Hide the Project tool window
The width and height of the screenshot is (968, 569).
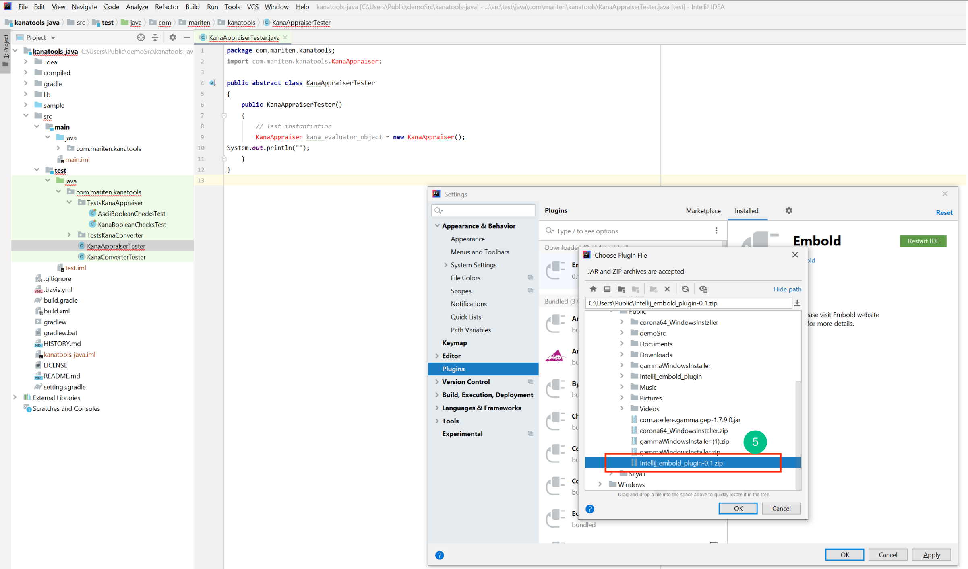coord(186,37)
